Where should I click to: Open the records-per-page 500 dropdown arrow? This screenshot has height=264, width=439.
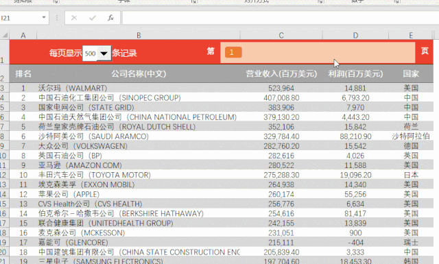point(104,53)
